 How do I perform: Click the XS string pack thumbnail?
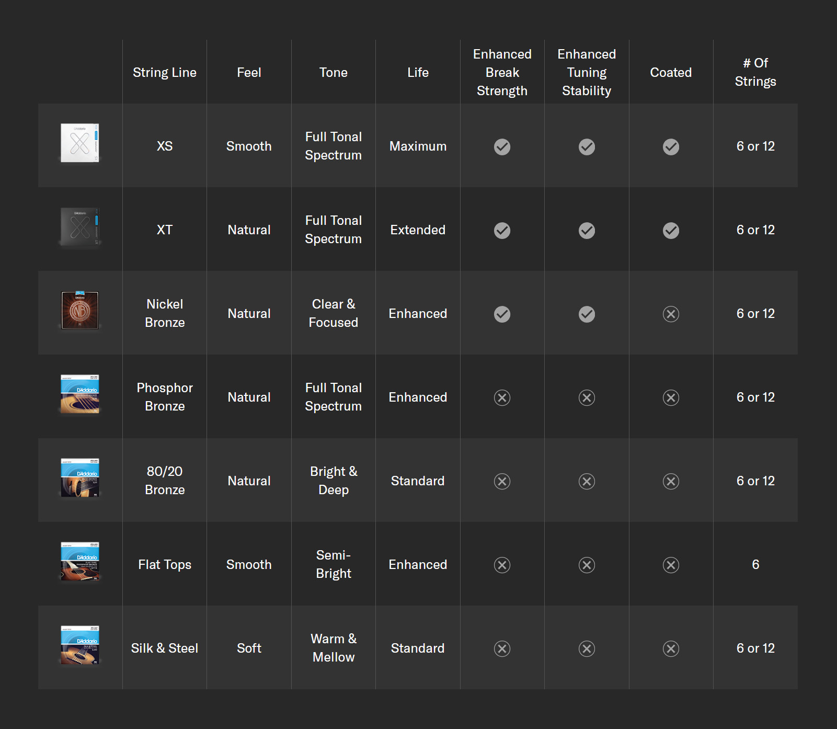(x=79, y=143)
